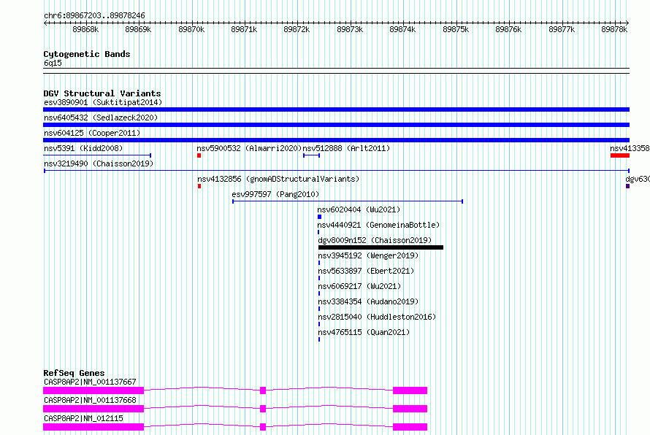Open the nsv6069217 (Wu2021) label

(359, 286)
